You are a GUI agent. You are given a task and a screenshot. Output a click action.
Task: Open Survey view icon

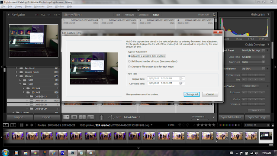(90, 117)
